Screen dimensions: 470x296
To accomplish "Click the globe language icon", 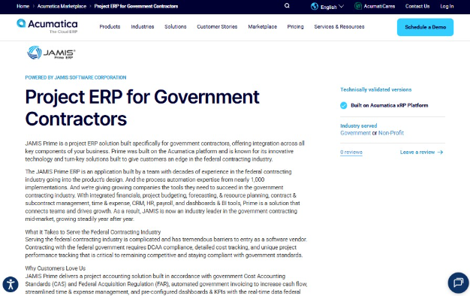I will pyautogui.click(x=315, y=6).
